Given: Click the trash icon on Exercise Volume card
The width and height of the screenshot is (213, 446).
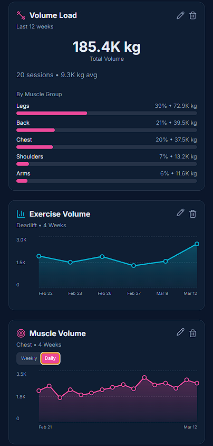Looking at the screenshot, I should [192, 213].
